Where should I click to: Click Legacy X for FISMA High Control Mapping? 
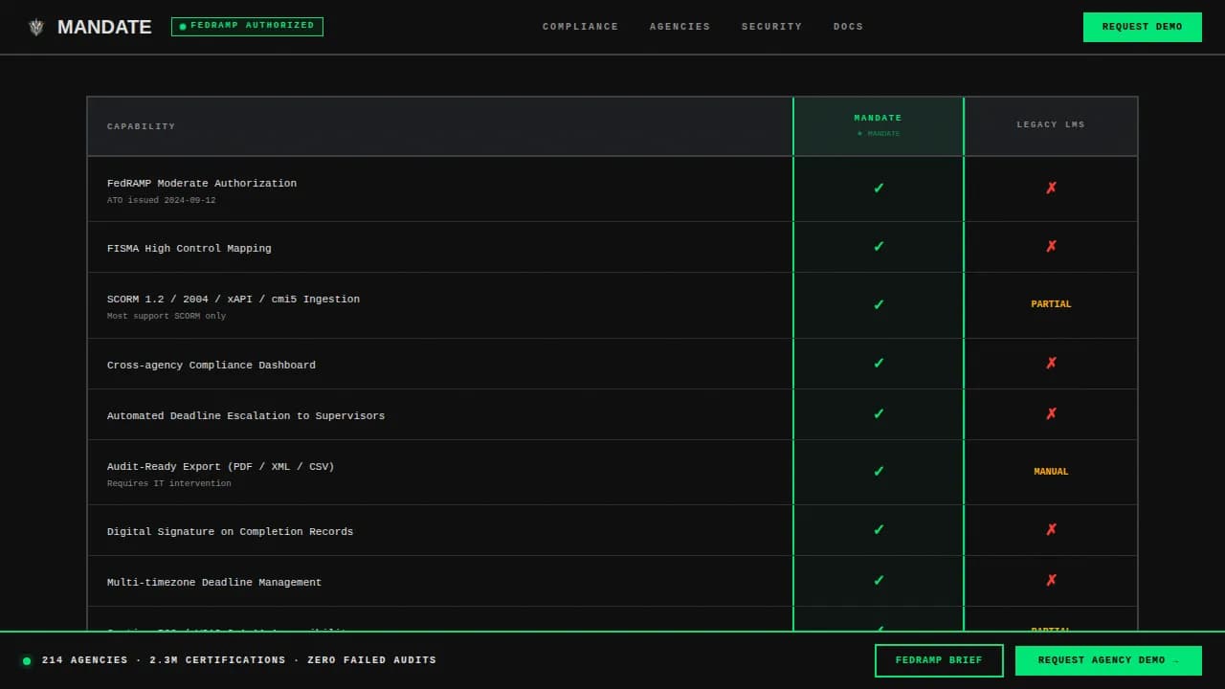coord(1051,247)
